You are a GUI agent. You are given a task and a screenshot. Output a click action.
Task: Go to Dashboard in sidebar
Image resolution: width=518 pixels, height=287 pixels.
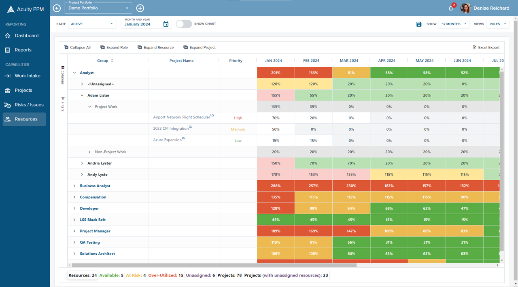[24, 36]
